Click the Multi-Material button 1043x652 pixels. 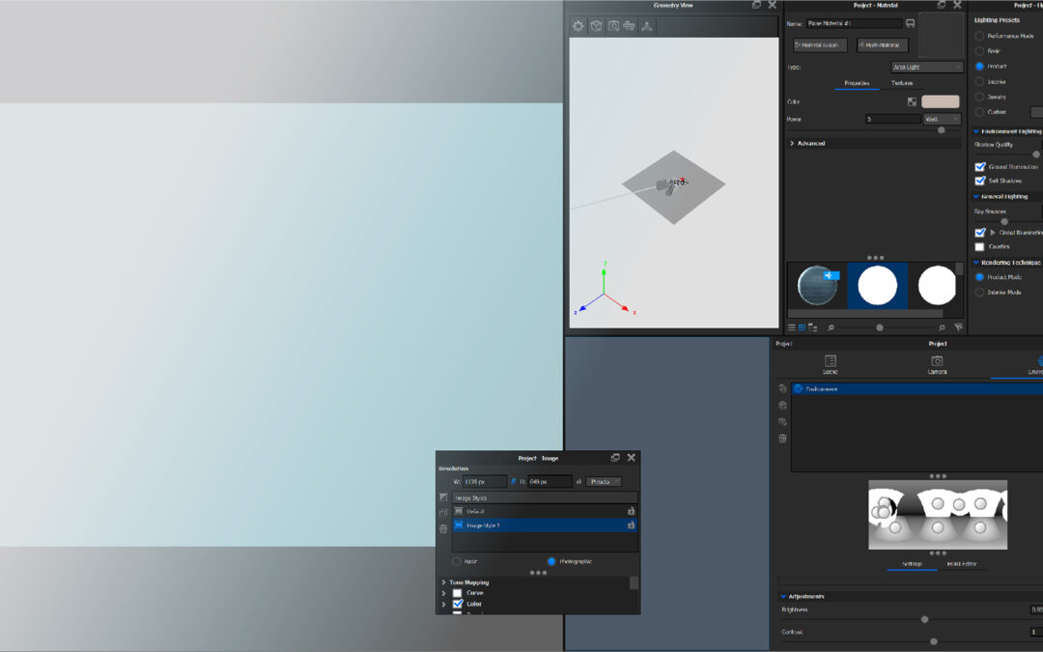click(883, 45)
